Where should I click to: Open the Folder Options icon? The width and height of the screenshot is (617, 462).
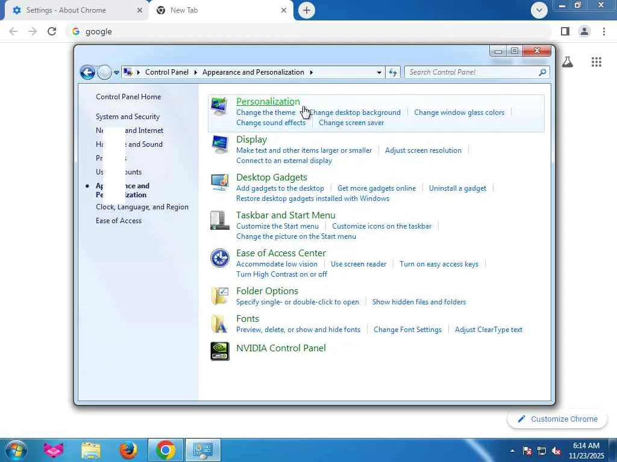click(x=219, y=296)
